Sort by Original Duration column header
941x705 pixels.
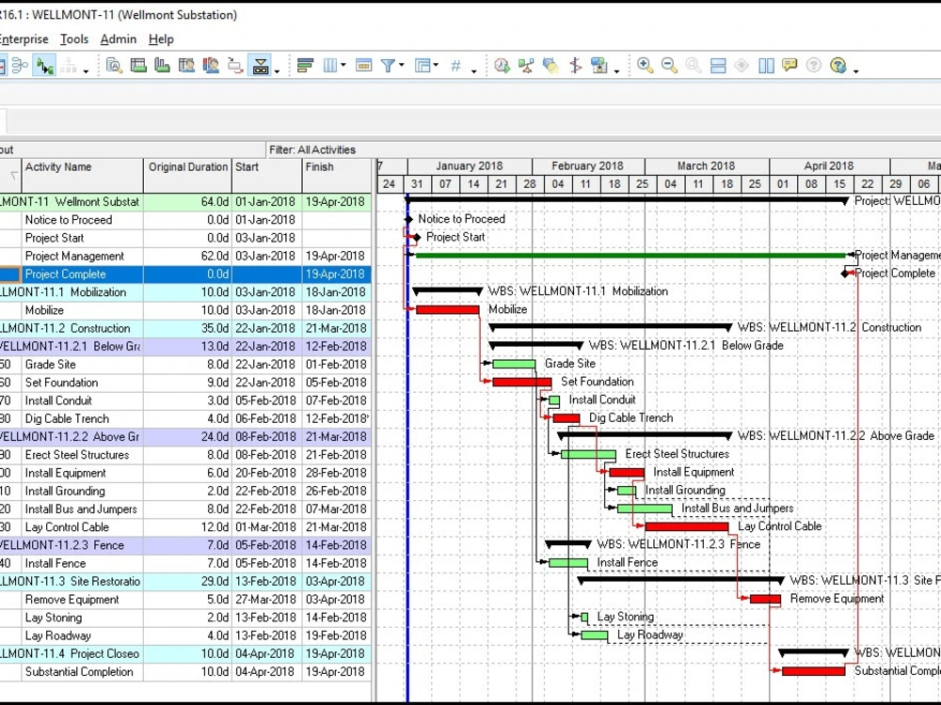(188, 176)
